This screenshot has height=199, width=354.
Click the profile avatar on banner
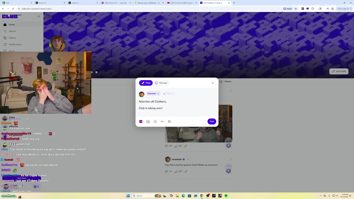tap(57, 43)
